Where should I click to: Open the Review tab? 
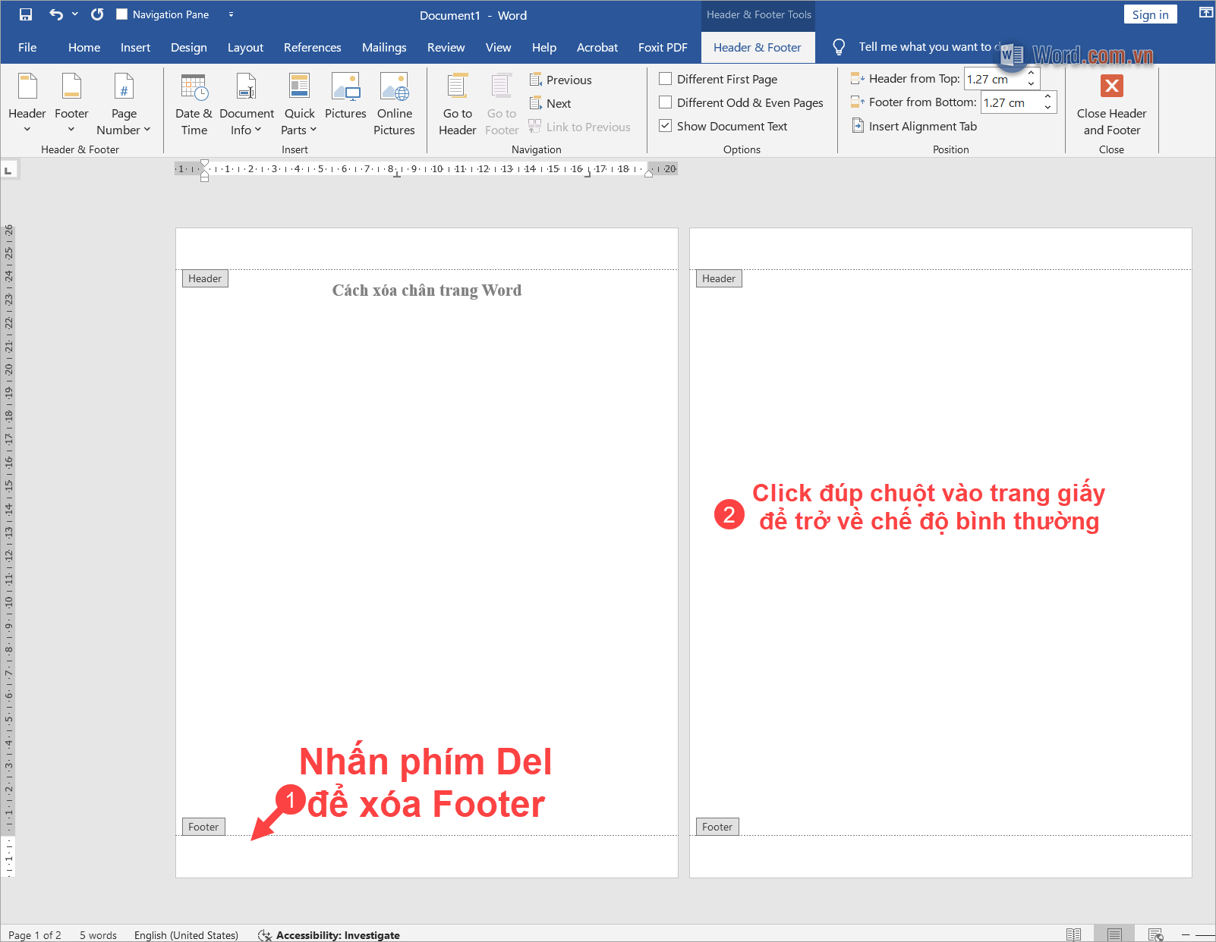pyautogui.click(x=446, y=47)
